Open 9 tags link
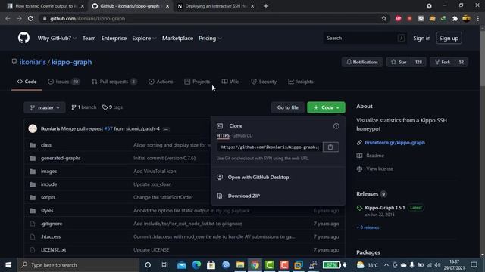The height and width of the screenshot is (272, 485). pos(113,107)
